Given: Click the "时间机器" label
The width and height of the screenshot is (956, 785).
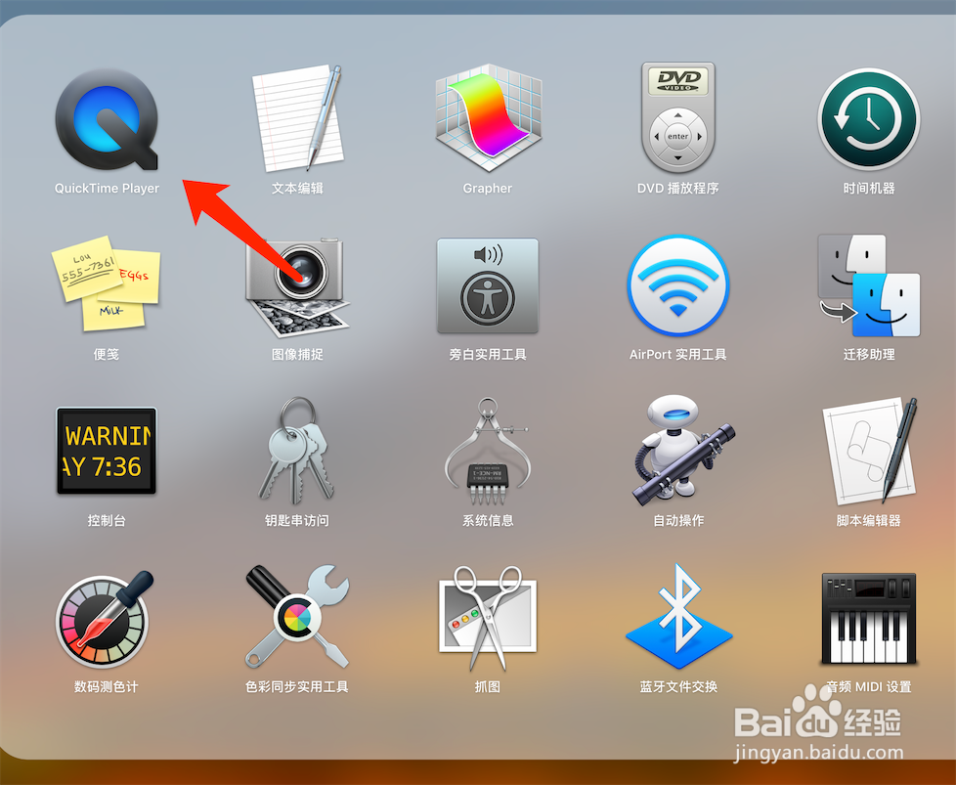Looking at the screenshot, I should click(869, 189).
